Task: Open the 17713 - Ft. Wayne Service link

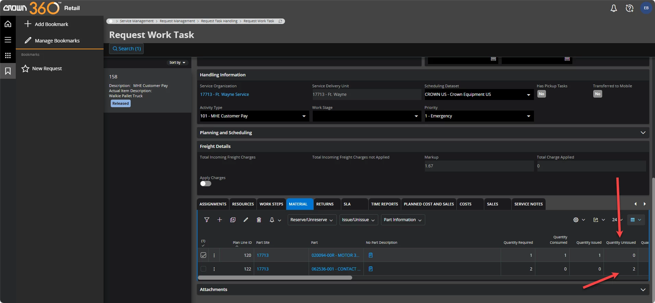Action: pos(225,94)
